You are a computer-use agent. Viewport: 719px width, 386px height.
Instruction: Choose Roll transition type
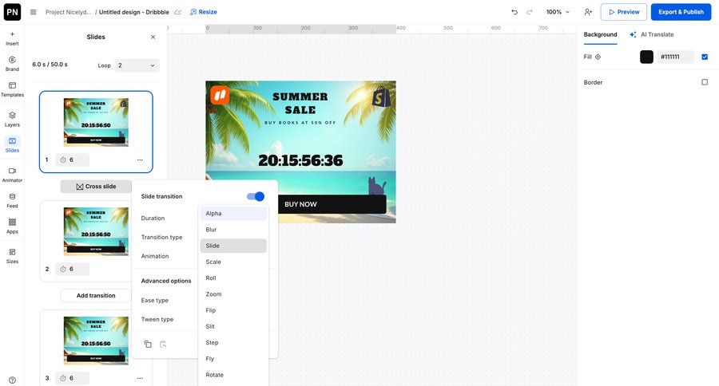[233, 278]
